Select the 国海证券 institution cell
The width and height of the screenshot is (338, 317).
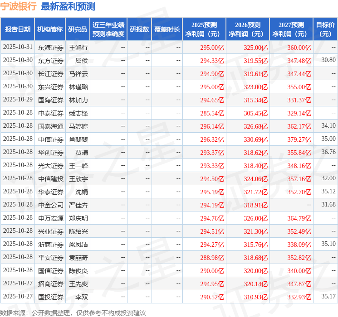[x=51, y=100]
